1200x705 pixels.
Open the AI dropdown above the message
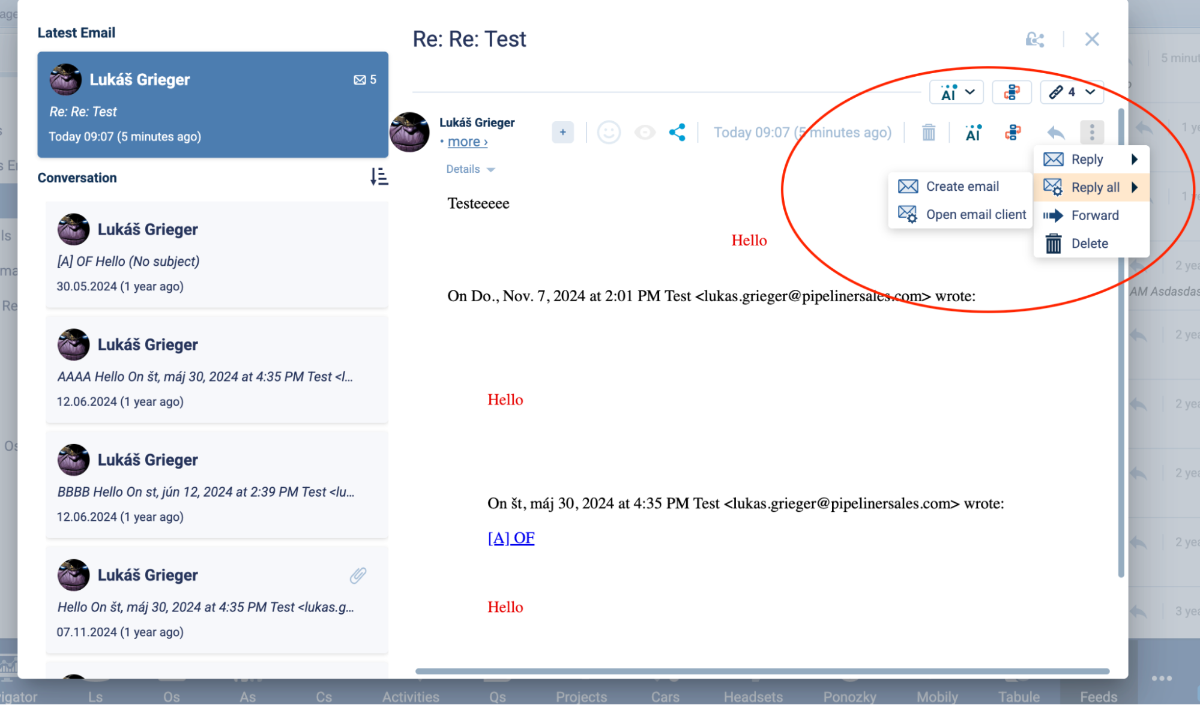(x=956, y=92)
